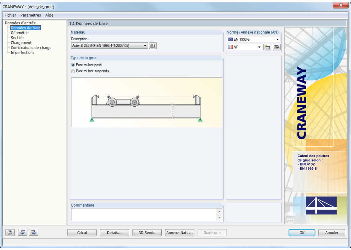
Task: Click the Commentaire scrollbar down arrow
Action: 220,218
